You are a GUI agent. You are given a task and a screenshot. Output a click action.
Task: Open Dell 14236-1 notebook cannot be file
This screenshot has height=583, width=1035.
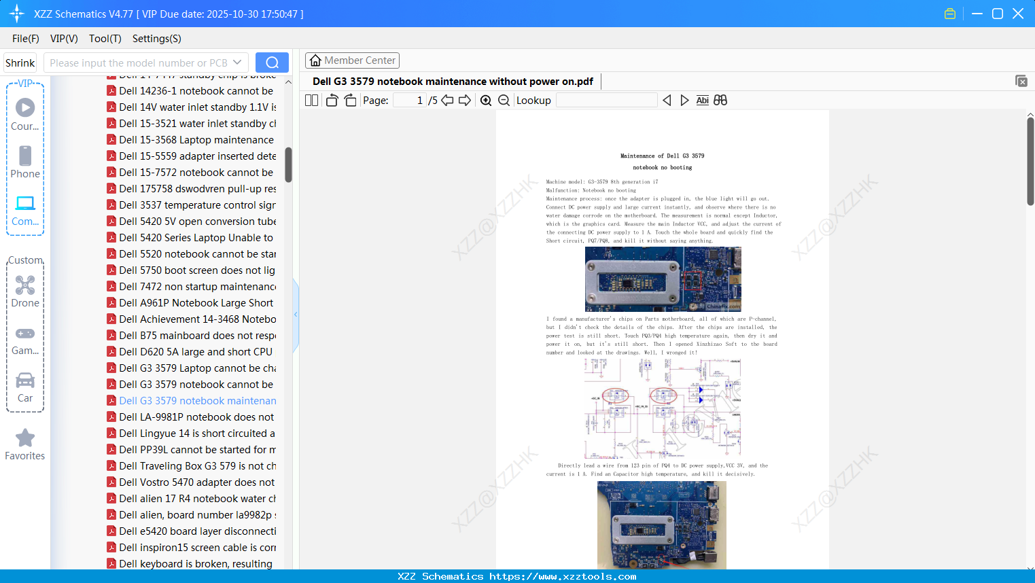196,91
